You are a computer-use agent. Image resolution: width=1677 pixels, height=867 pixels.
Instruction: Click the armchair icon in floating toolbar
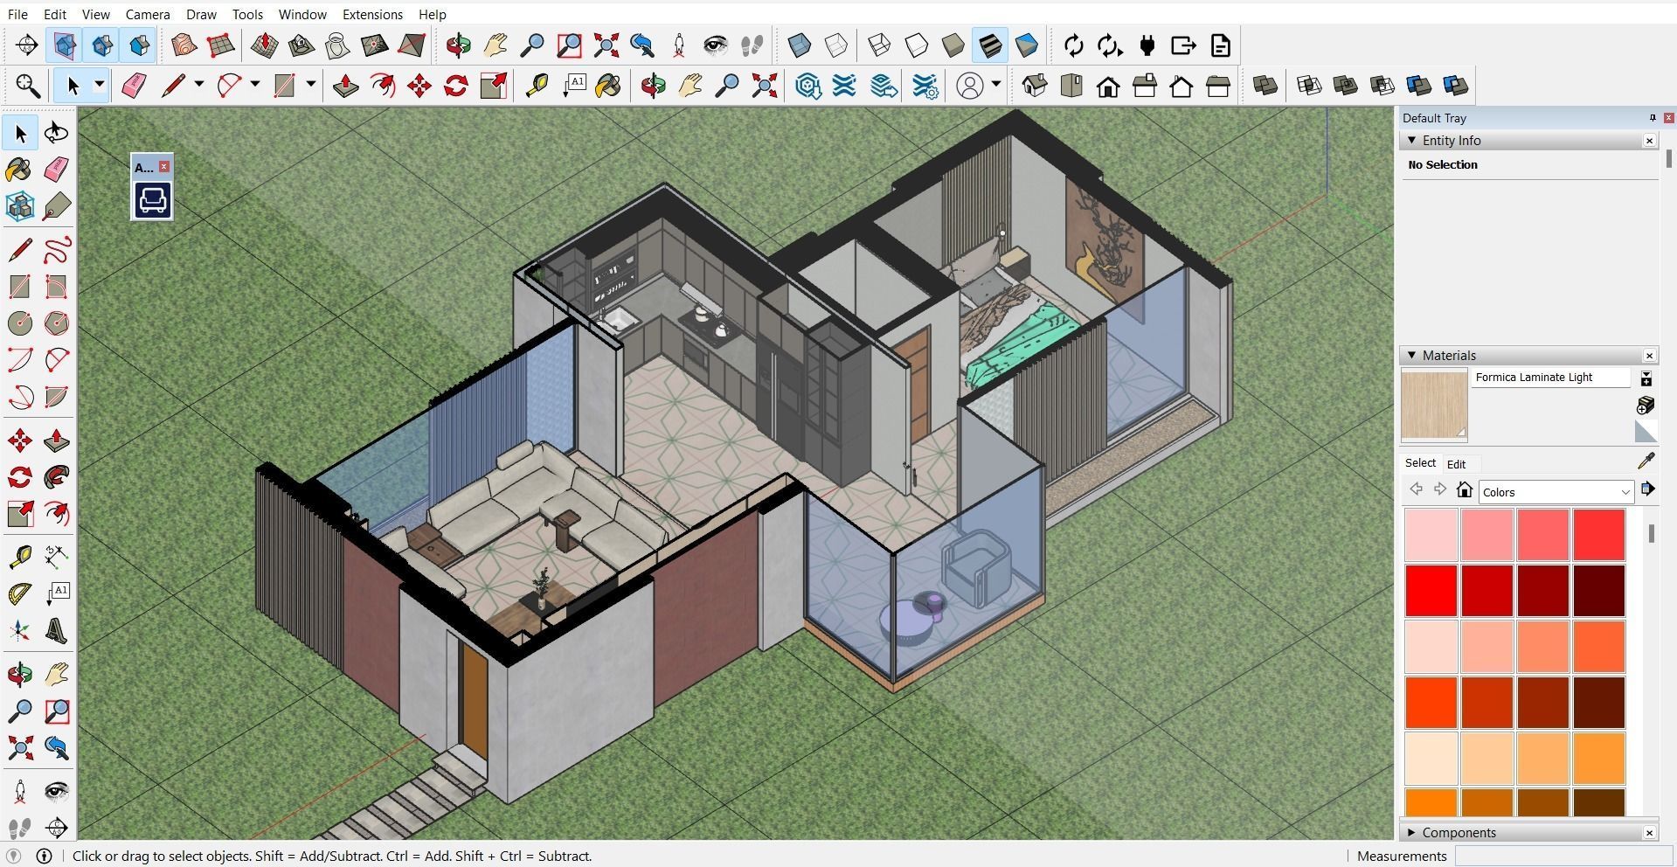pos(152,200)
